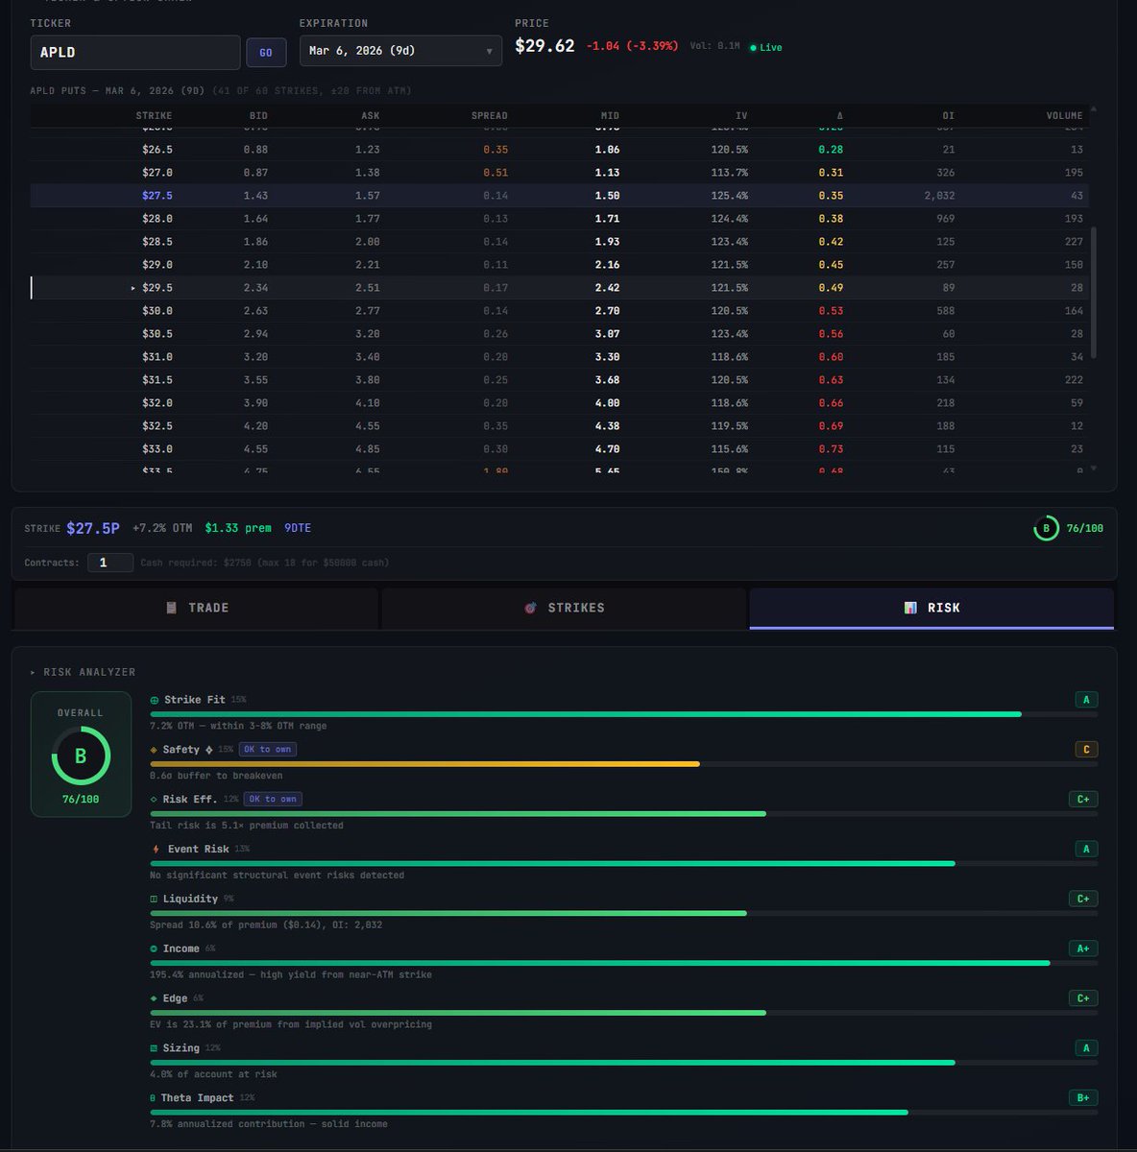Select the $32.0 strike row
1137x1152 pixels.
coord(560,403)
